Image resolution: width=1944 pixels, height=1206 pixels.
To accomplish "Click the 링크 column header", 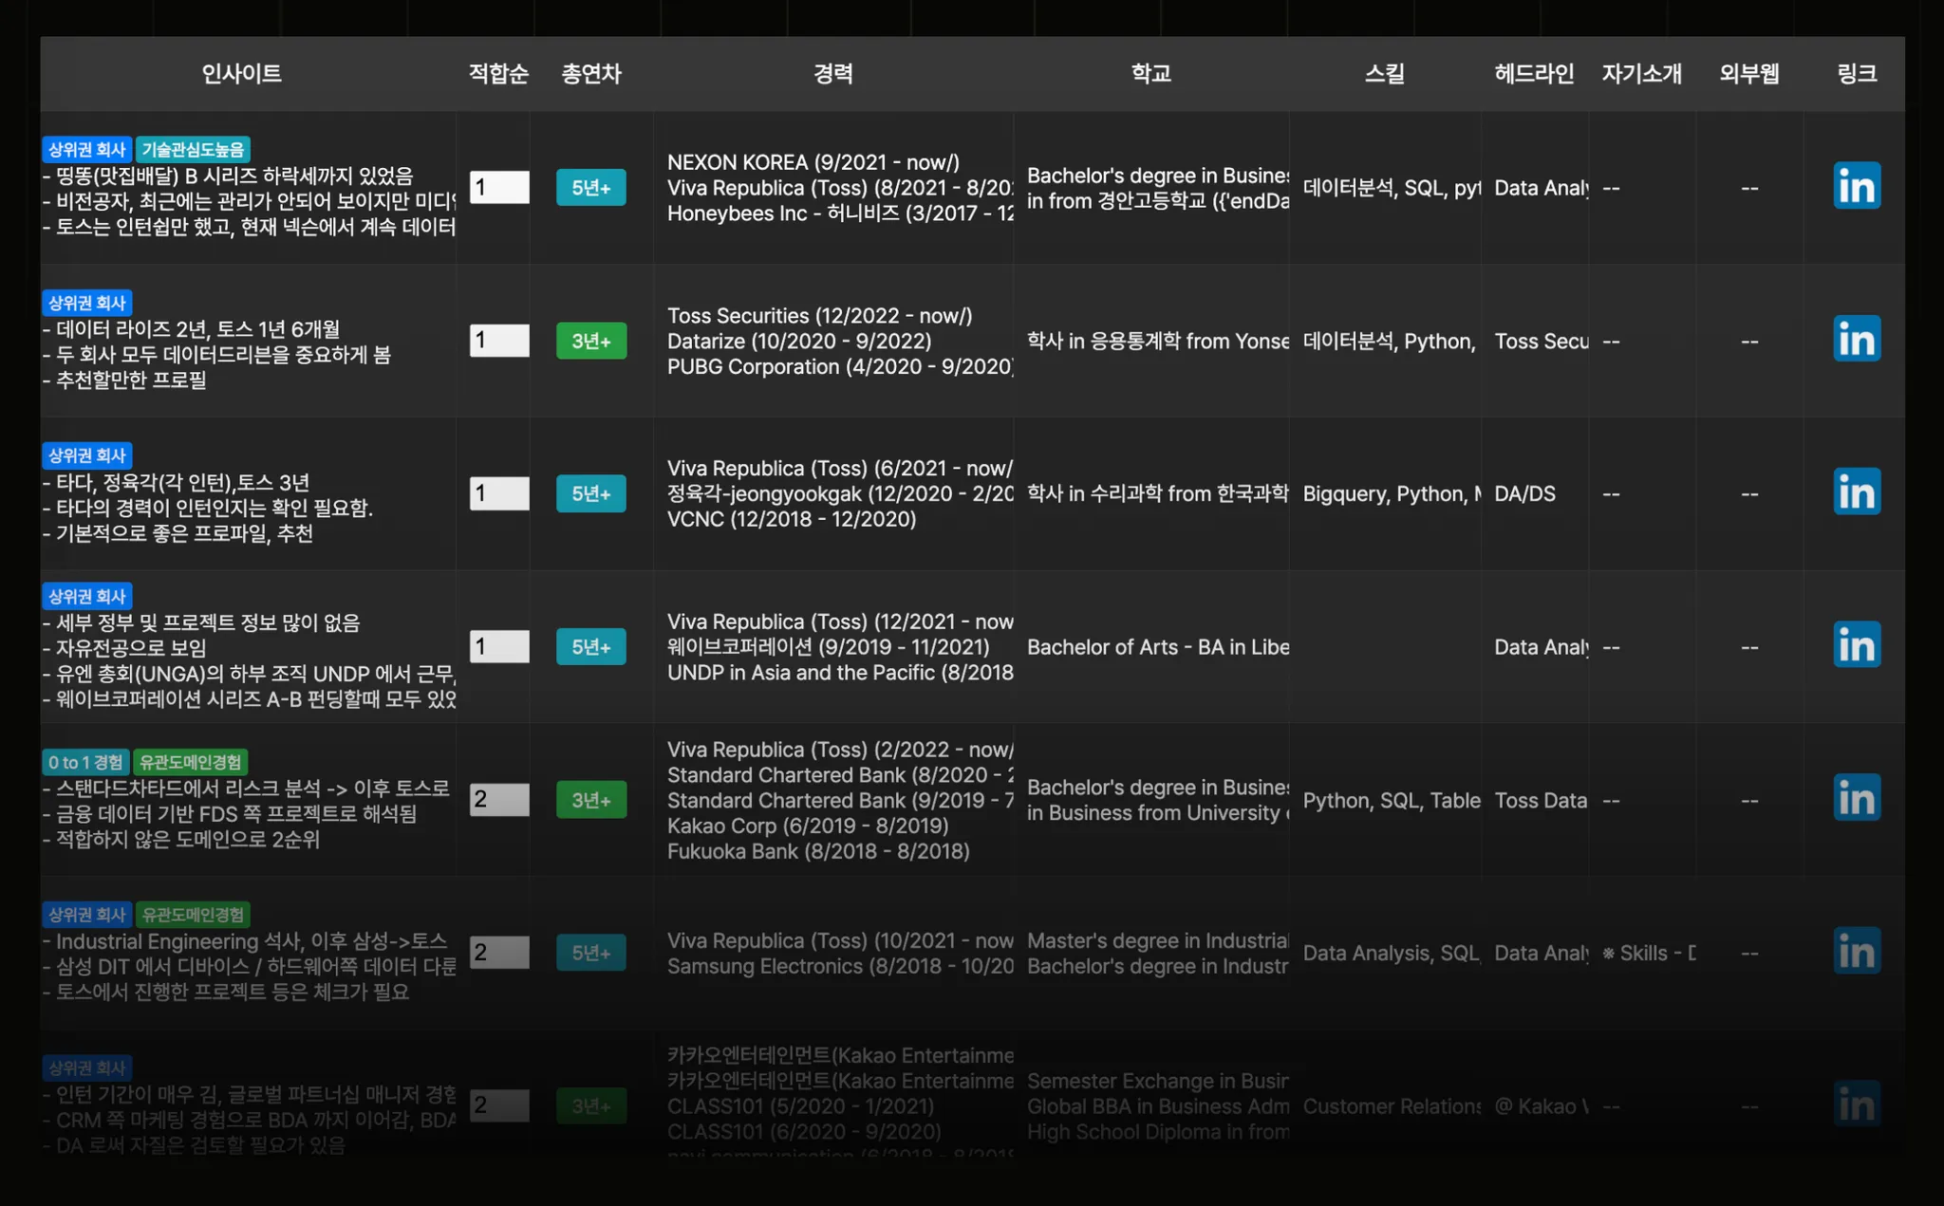I will [1856, 74].
